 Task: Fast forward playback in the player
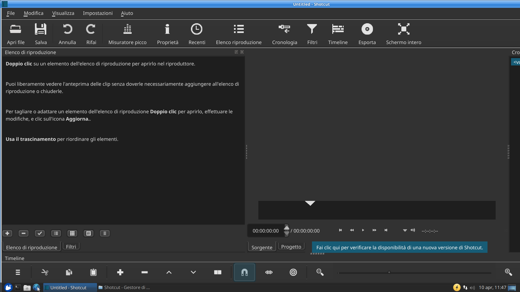point(374,230)
